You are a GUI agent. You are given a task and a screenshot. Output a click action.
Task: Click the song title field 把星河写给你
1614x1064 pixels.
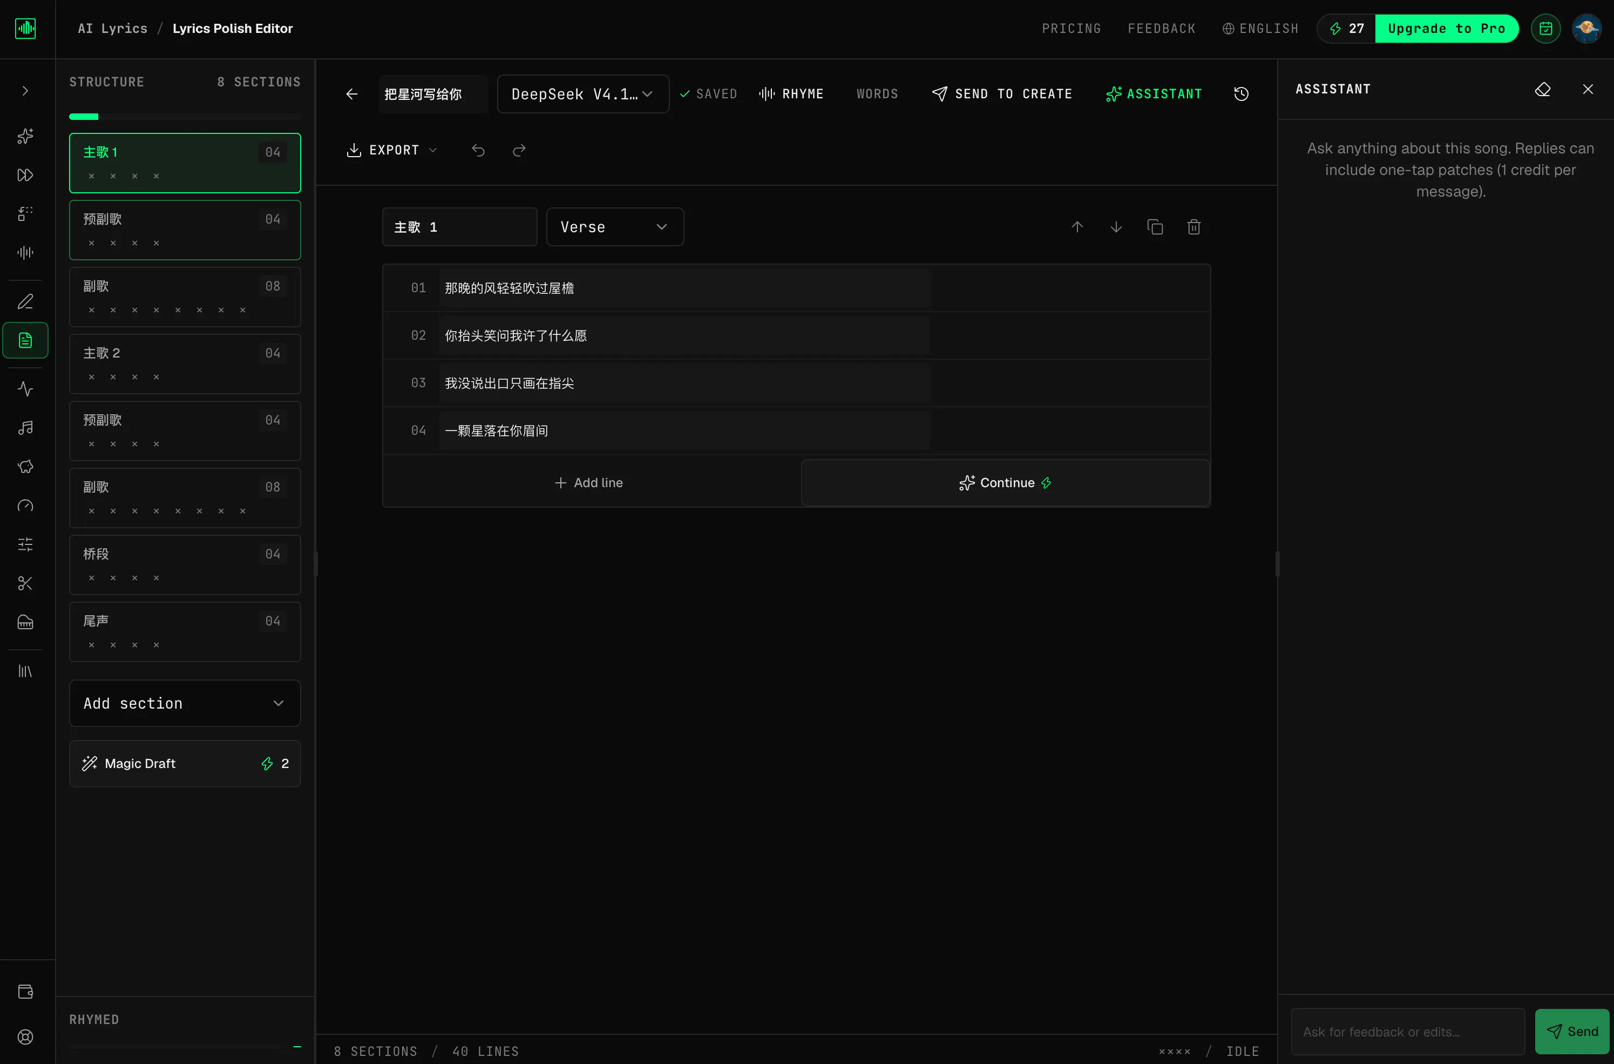coord(433,93)
